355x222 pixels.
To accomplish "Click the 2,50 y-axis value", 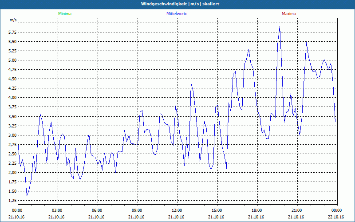I will 13,154.
